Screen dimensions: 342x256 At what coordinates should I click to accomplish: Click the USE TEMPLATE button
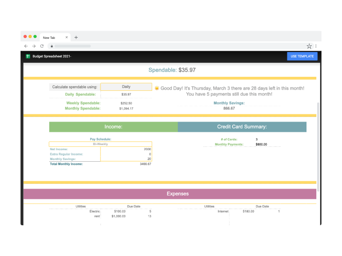coord(302,56)
